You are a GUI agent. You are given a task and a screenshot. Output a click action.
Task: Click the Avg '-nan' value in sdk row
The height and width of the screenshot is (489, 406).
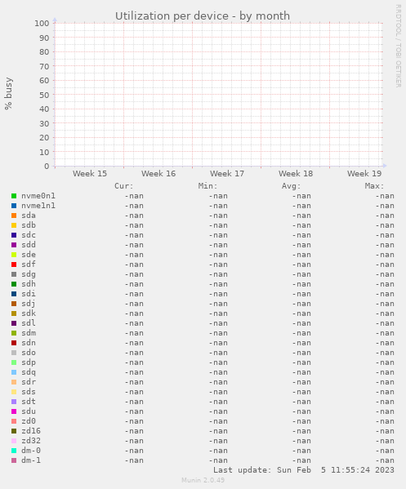coord(301,313)
